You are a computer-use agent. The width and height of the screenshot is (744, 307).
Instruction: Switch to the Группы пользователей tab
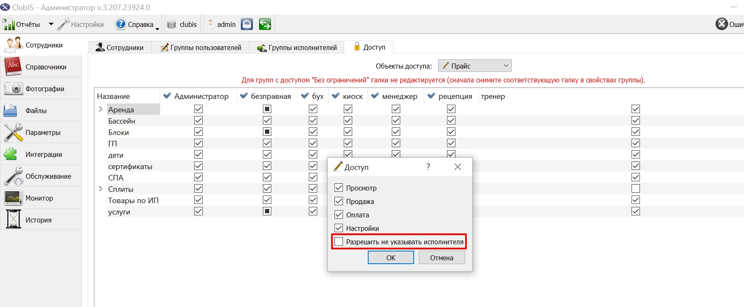(x=201, y=48)
